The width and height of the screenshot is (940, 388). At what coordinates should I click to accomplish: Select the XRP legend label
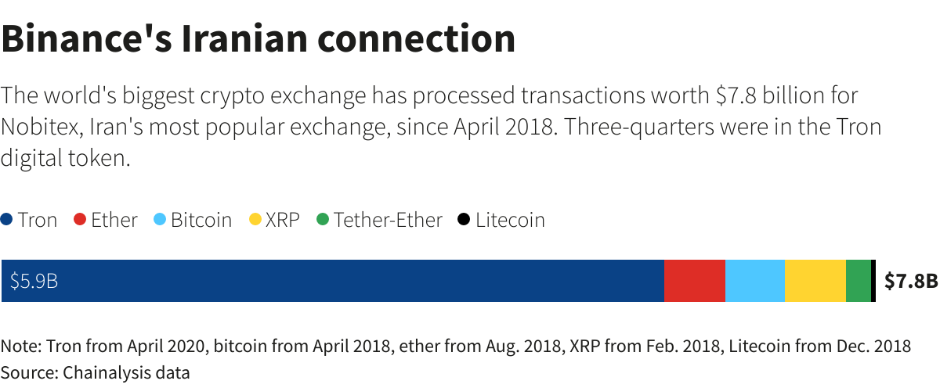coord(283,220)
